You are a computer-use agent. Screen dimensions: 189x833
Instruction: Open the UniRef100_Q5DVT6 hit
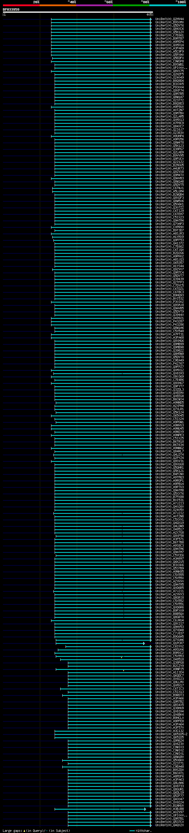pyautogui.click(x=169, y=25)
